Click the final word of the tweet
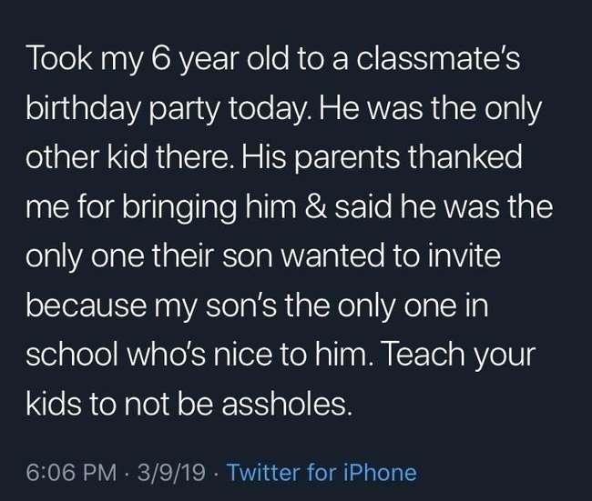 pyautogui.click(x=283, y=404)
